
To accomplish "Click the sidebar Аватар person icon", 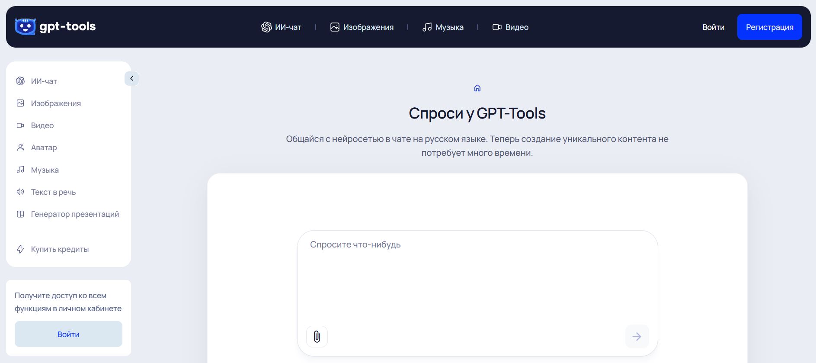I will [x=20, y=148].
